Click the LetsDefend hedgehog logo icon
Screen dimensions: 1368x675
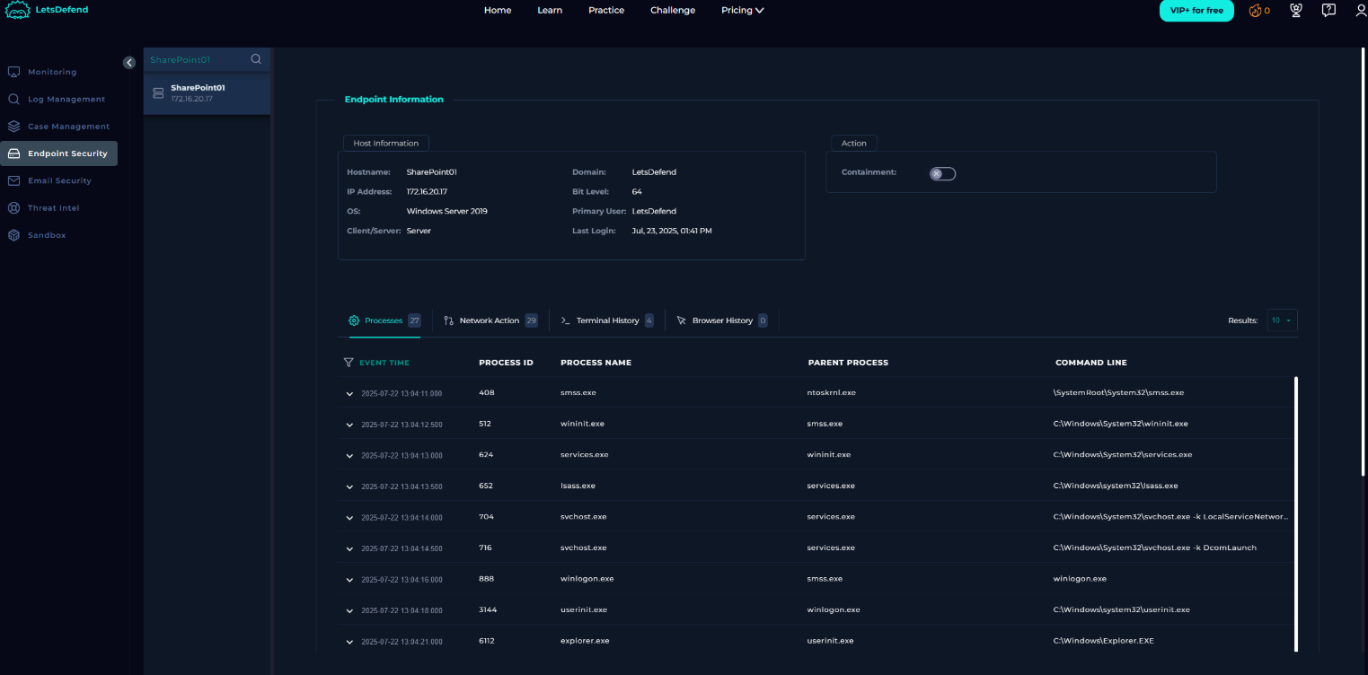point(18,10)
